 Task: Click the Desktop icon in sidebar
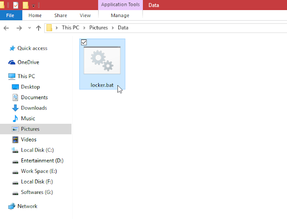coord(15,87)
